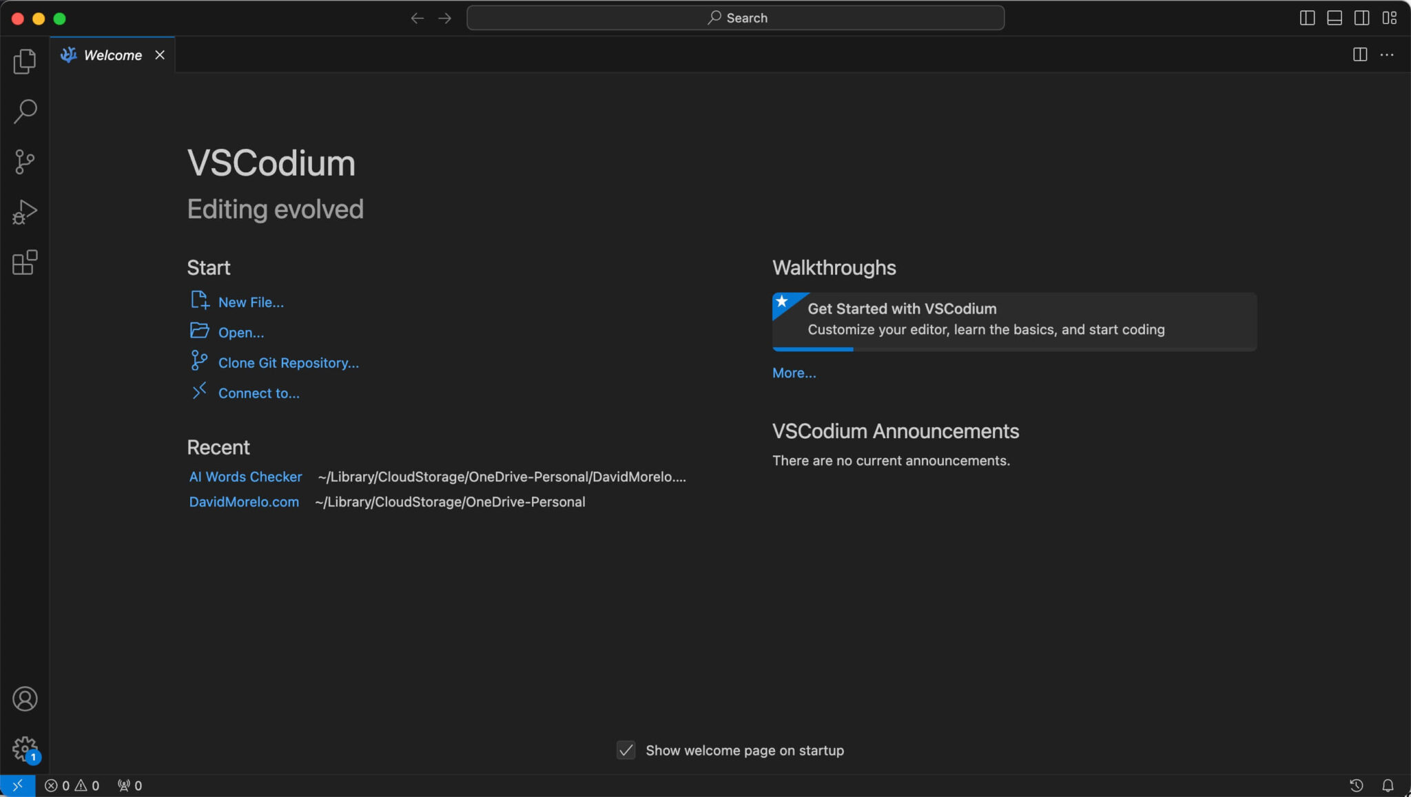1411x797 pixels.
Task: Open the Explorer icon in the activity bar
Action: (x=25, y=61)
